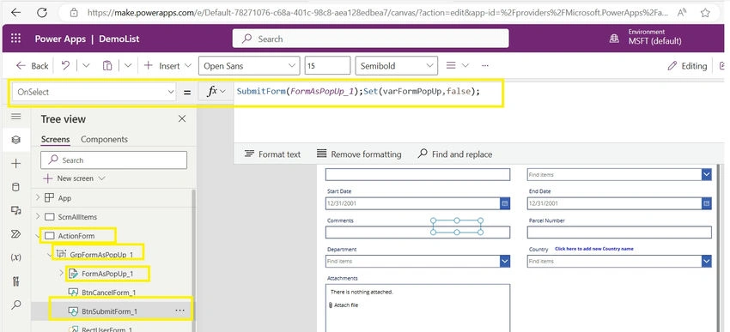The width and height of the screenshot is (730, 332).
Task: Click the Search box in the header
Action: click(370, 39)
